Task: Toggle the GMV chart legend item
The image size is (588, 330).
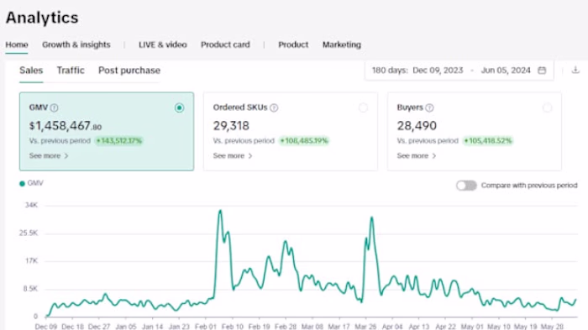Action: click(x=32, y=183)
